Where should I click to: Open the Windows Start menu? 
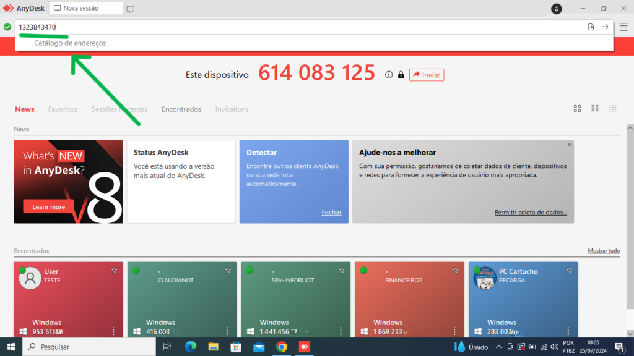pos(11,347)
